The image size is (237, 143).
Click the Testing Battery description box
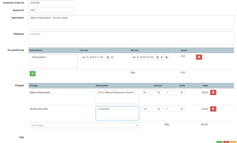[x=53, y=61]
